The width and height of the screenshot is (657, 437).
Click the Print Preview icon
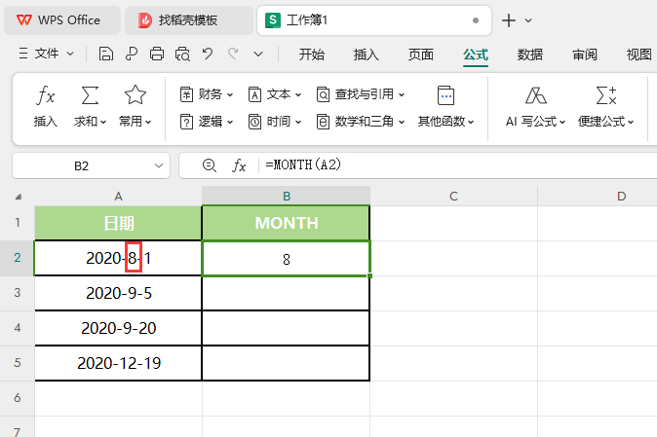coord(182,54)
